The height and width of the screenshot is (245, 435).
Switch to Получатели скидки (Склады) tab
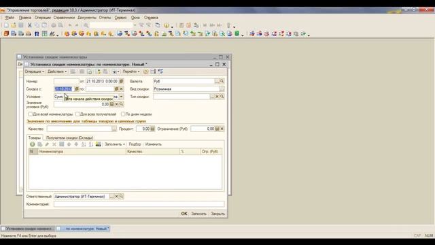point(69,137)
